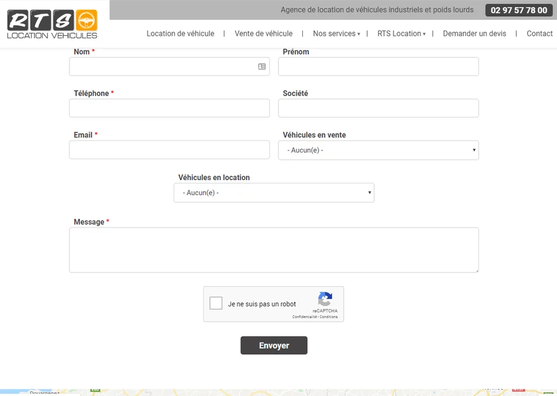
Task: Select the Contact menu item
Action: (x=539, y=34)
